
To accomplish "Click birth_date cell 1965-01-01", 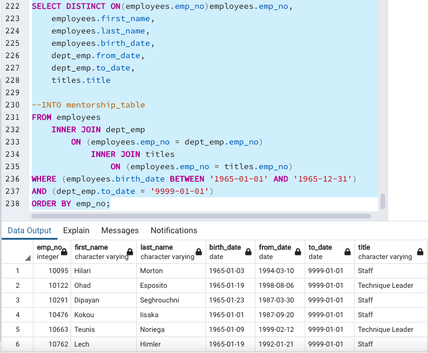I will (x=230, y=315).
